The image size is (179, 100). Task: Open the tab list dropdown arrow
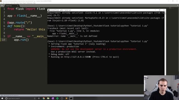[x=178, y=6]
